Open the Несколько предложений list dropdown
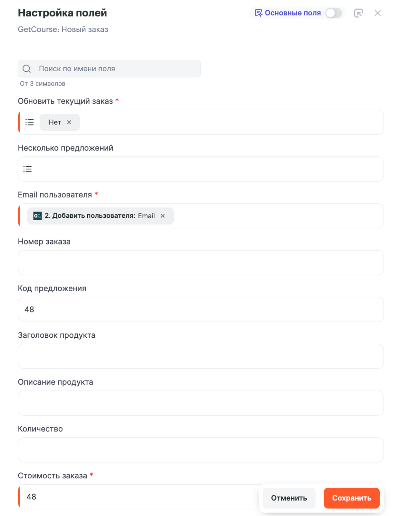The image size is (398, 516). click(x=28, y=169)
